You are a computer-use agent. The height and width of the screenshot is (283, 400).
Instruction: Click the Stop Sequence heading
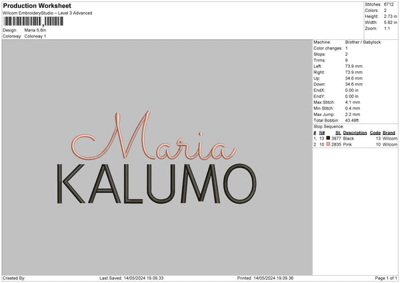tap(329, 126)
